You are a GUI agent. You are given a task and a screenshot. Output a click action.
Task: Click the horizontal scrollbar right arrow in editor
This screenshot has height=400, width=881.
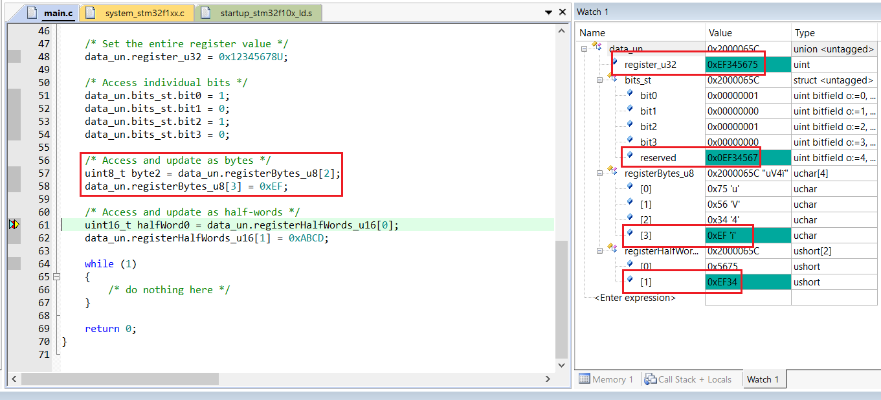[x=548, y=379]
